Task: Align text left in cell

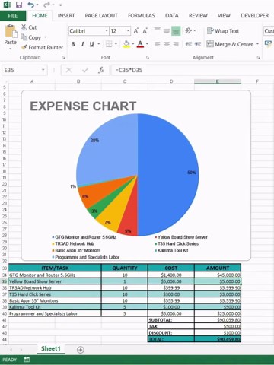Action: pyautogui.click(x=158, y=44)
